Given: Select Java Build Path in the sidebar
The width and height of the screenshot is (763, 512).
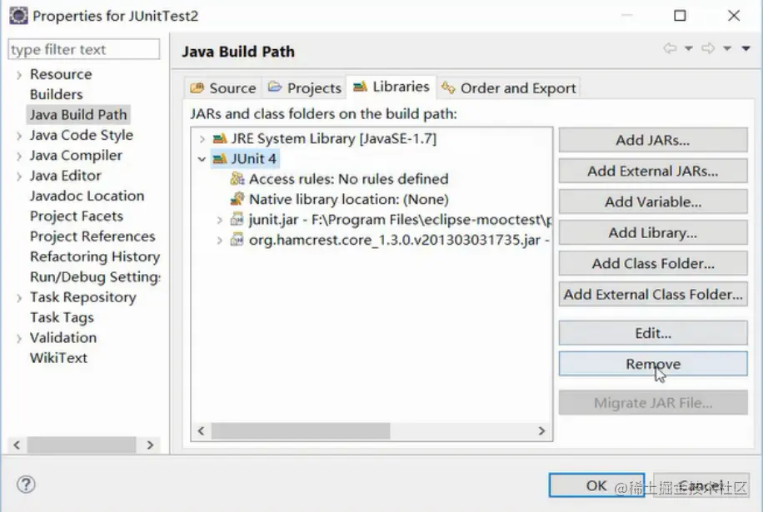Looking at the screenshot, I should coord(78,115).
